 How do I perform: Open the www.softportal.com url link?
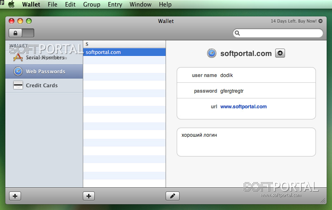243,107
